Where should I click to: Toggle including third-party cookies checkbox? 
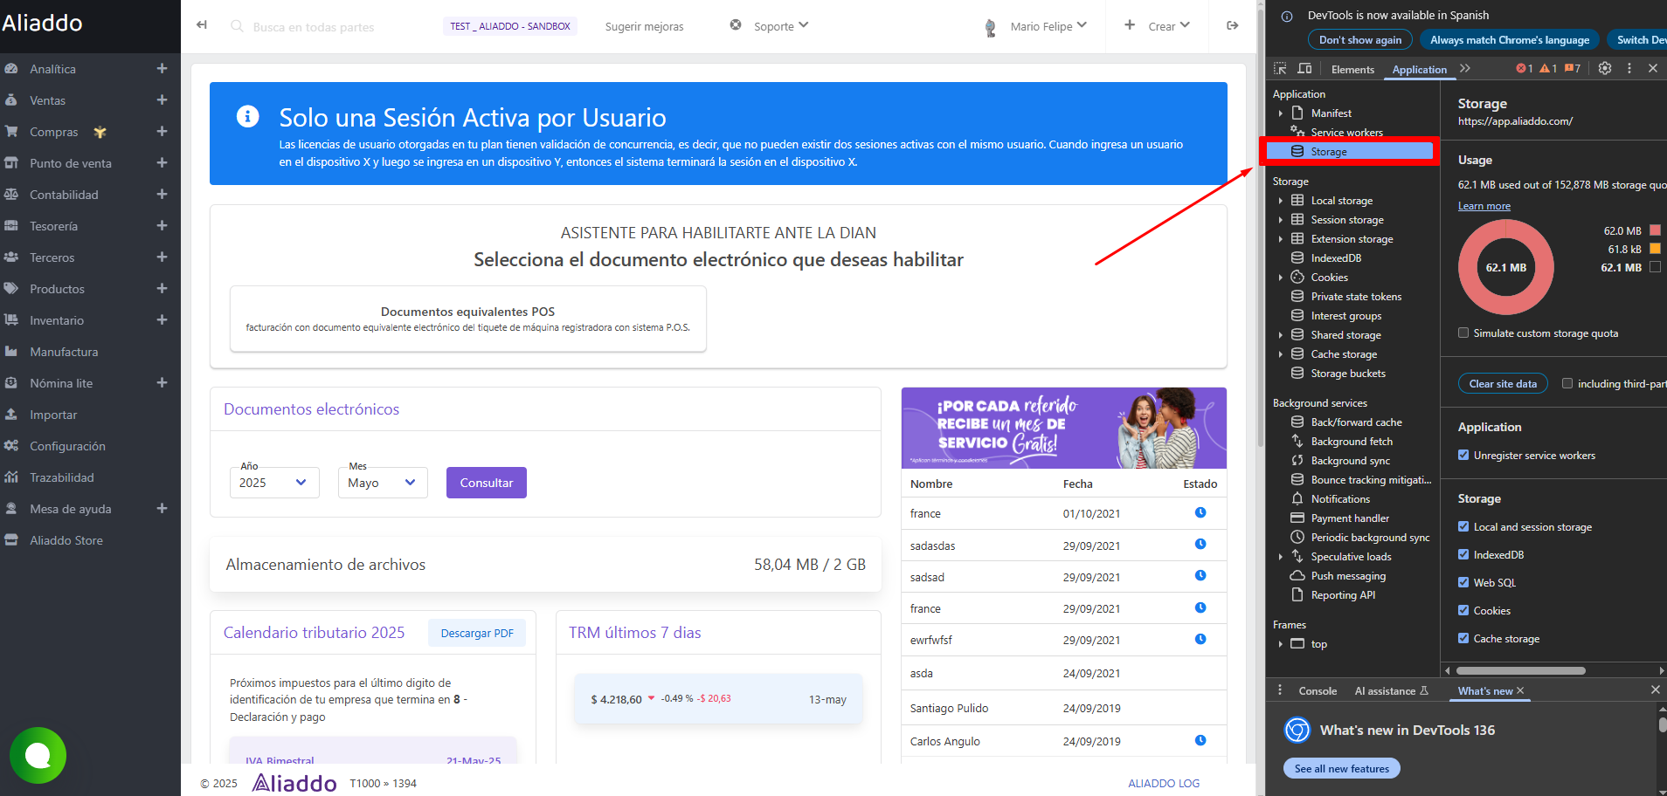[x=1567, y=383]
